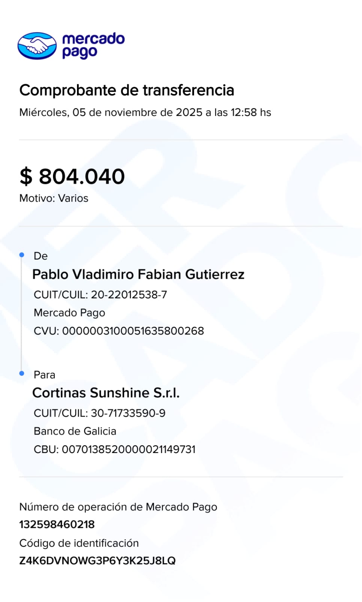Click the blue dot beside Para

[x=22, y=373]
